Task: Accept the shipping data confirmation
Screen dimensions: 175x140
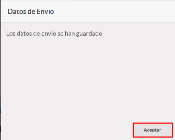Action: pos(153,130)
